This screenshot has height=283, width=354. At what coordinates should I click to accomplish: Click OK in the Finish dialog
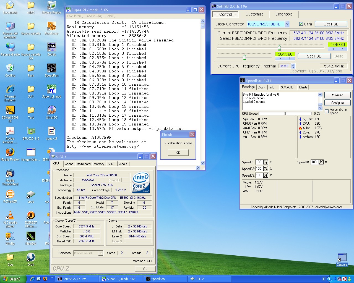[x=178, y=153]
